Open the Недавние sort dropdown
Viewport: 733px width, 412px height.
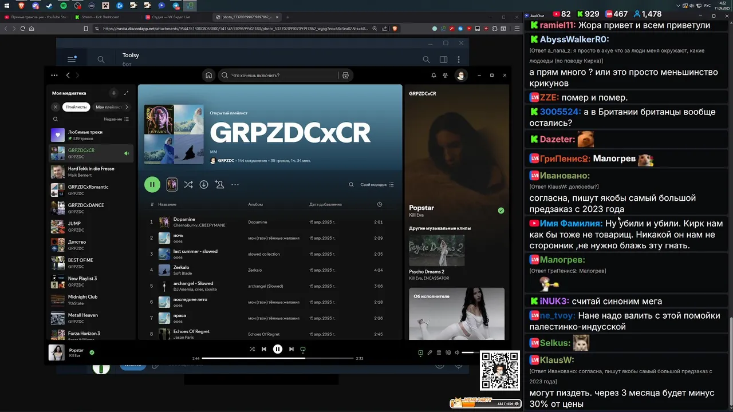(x=116, y=119)
